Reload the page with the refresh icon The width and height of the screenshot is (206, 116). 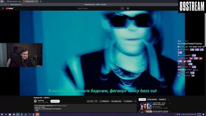pos(5,5)
